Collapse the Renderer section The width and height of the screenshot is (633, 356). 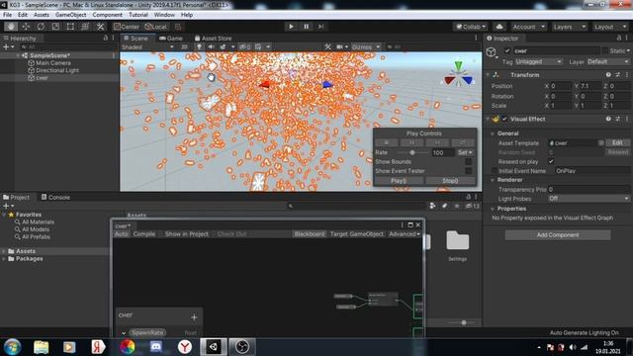(493, 180)
